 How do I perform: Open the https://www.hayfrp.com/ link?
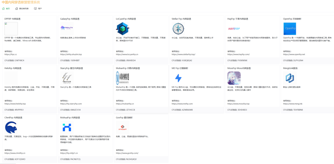point(238,54)
